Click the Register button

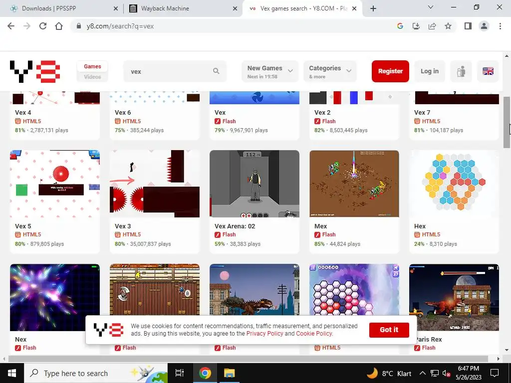[x=390, y=71]
